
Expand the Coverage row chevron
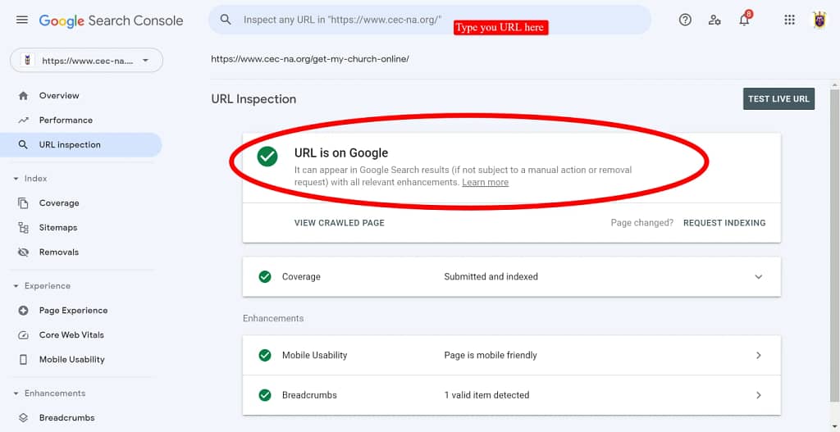pos(759,277)
